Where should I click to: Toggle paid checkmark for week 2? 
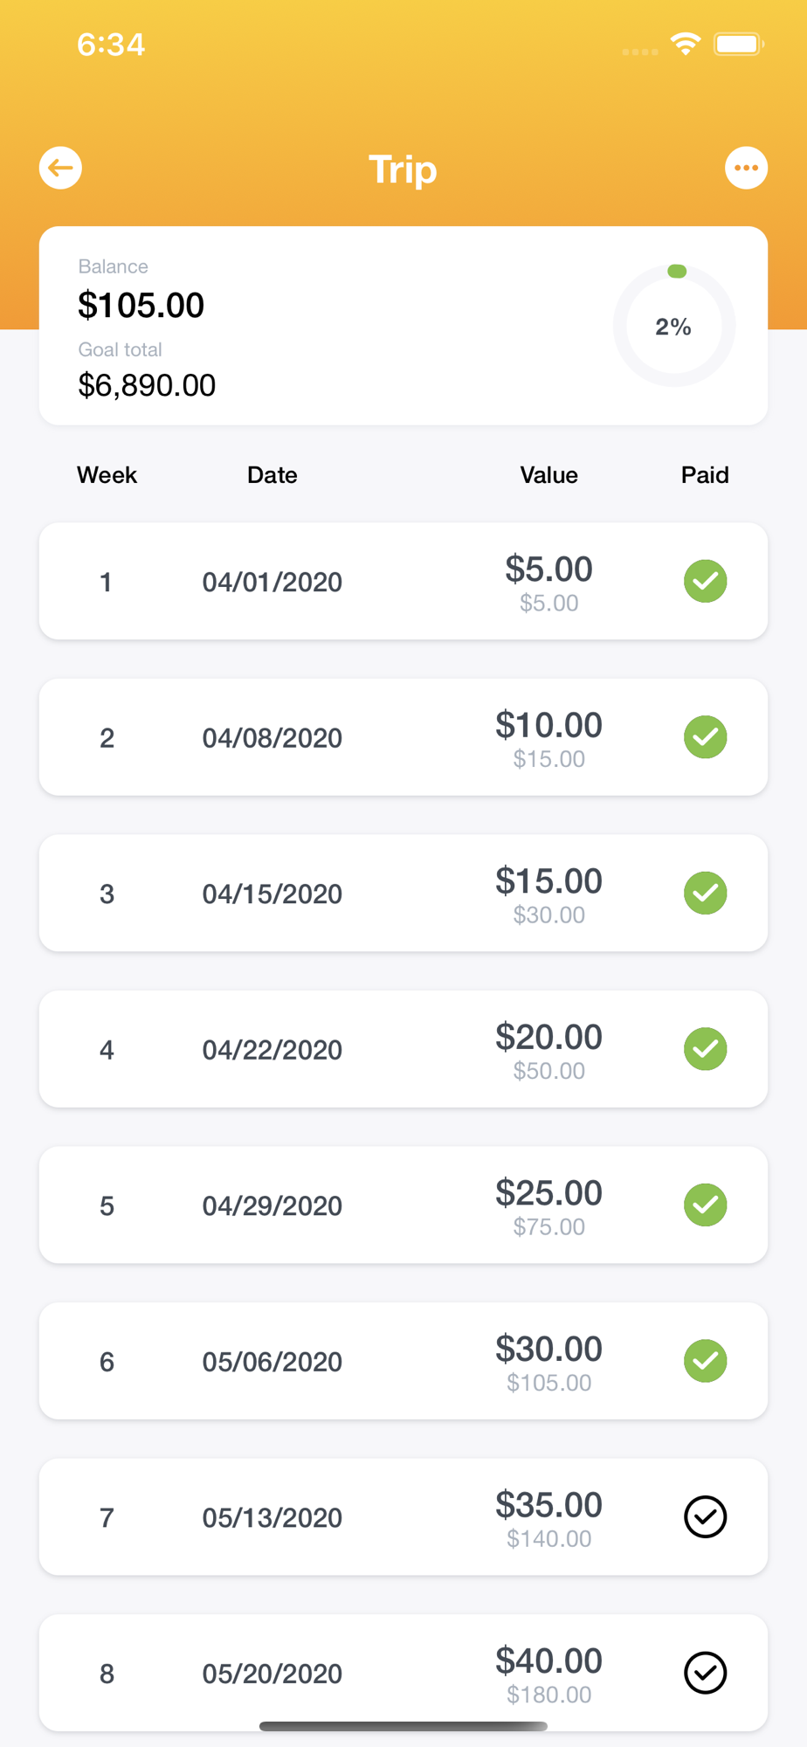(705, 737)
